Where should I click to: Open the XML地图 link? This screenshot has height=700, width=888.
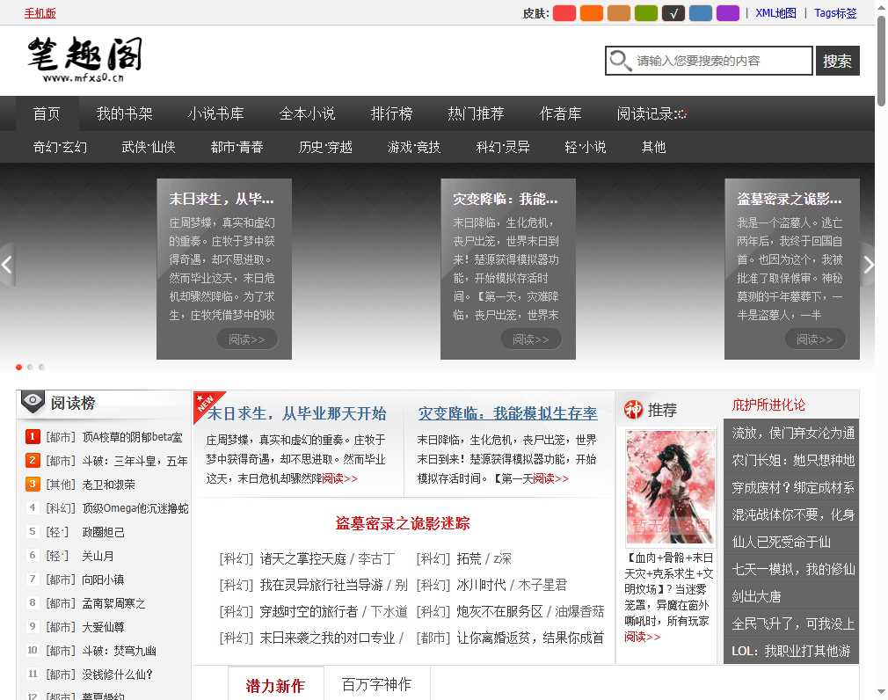pyautogui.click(x=775, y=13)
